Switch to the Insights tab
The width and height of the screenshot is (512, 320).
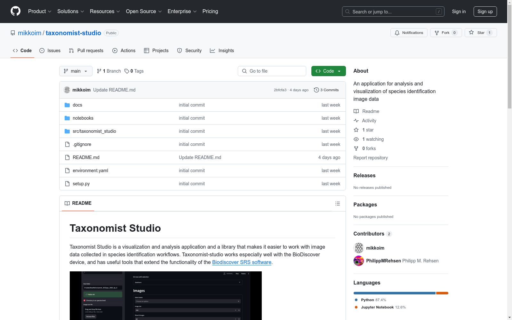coord(222,51)
